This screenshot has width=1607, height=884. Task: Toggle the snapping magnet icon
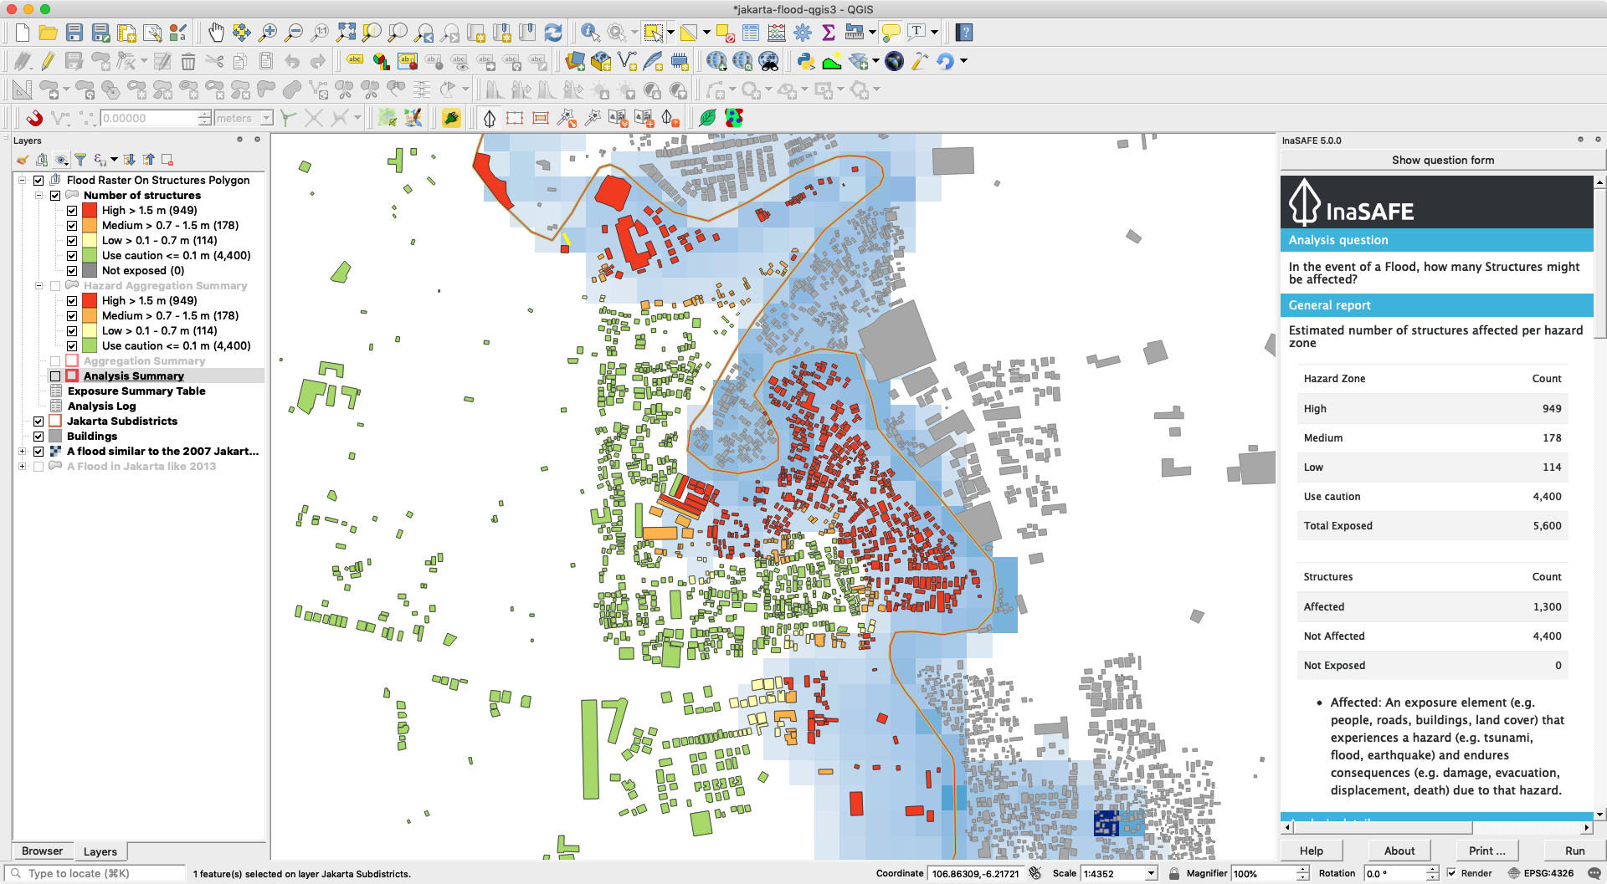(x=34, y=118)
